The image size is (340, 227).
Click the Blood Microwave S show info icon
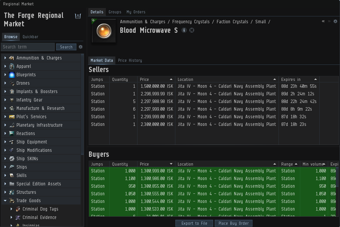click(184, 30)
